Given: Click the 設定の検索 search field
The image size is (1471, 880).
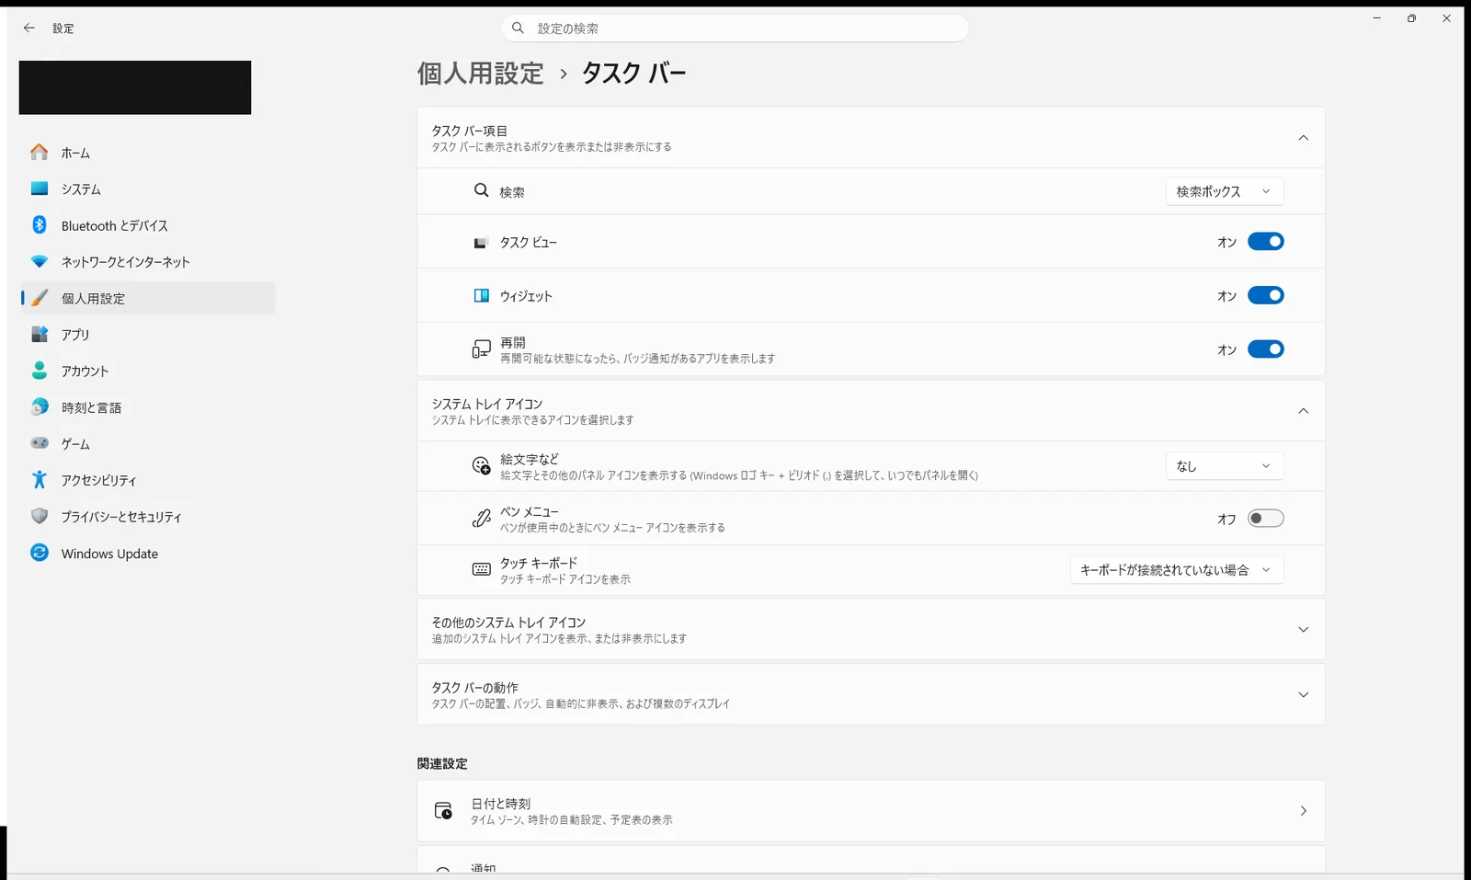Looking at the screenshot, I should [x=735, y=29].
